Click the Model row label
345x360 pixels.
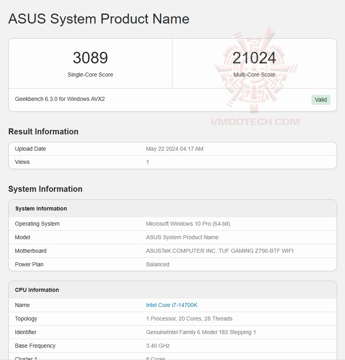[x=23, y=237]
